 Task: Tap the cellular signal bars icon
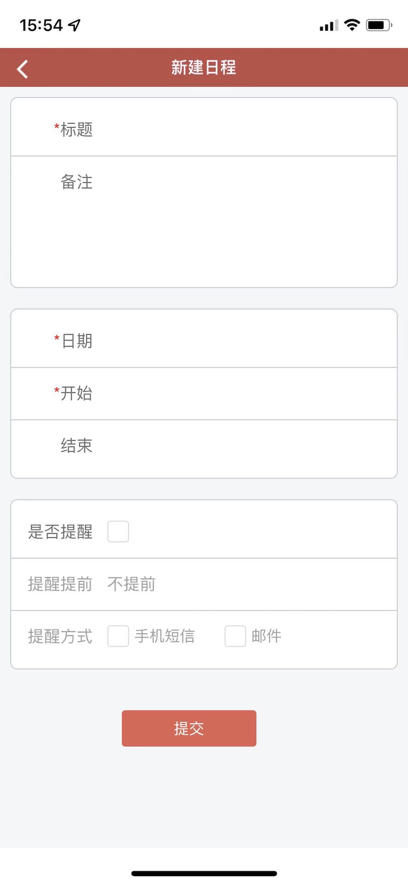[x=328, y=25]
